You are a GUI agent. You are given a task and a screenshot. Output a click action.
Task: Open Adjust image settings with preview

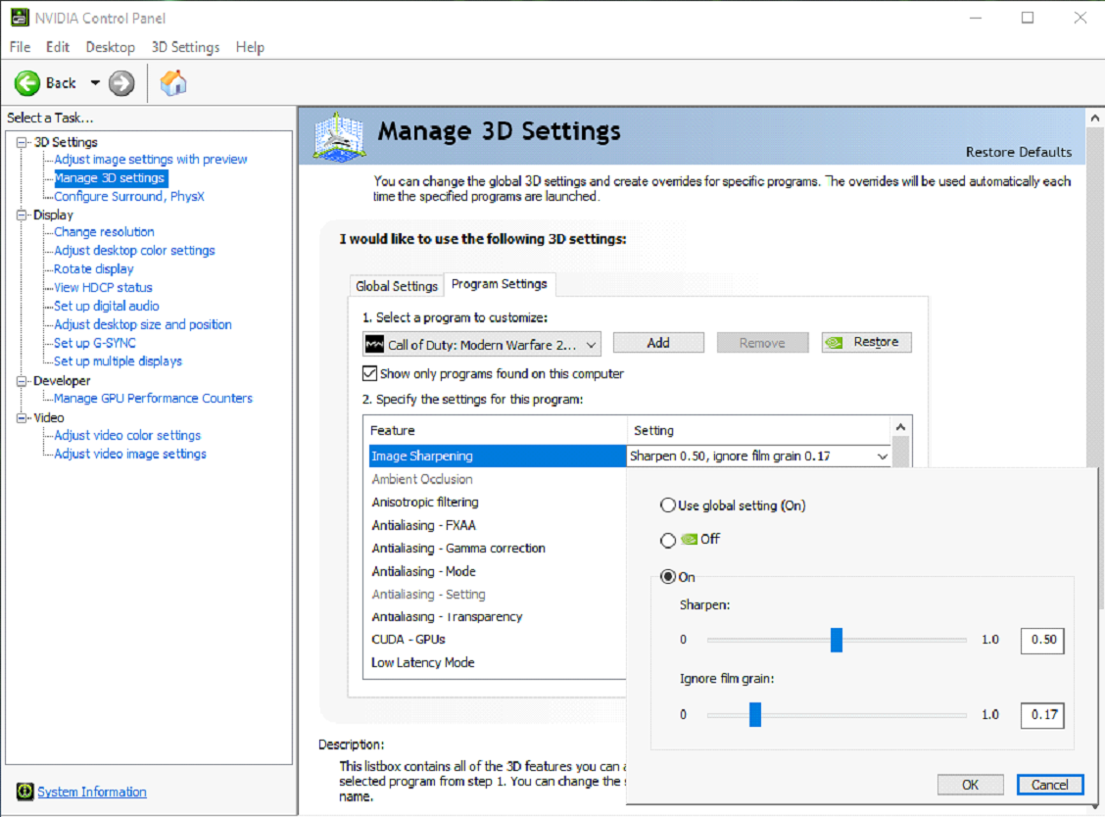point(150,160)
